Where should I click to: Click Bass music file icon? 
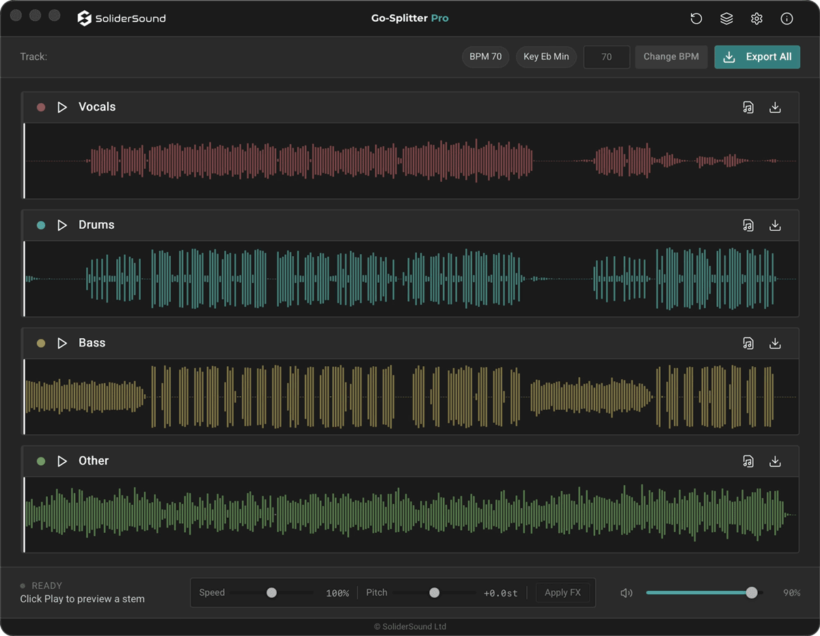748,343
